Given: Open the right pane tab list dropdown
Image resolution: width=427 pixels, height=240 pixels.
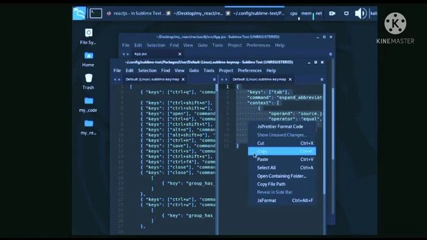Looking at the screenshot, I should point(322,79).
